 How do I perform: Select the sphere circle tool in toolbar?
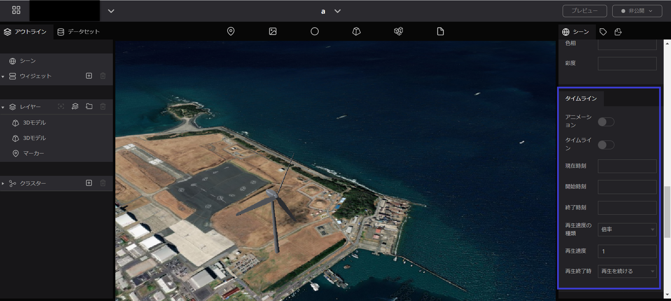pos(315,31)
